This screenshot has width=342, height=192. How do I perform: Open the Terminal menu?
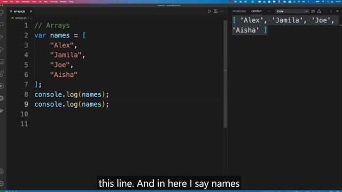point(54,2)
